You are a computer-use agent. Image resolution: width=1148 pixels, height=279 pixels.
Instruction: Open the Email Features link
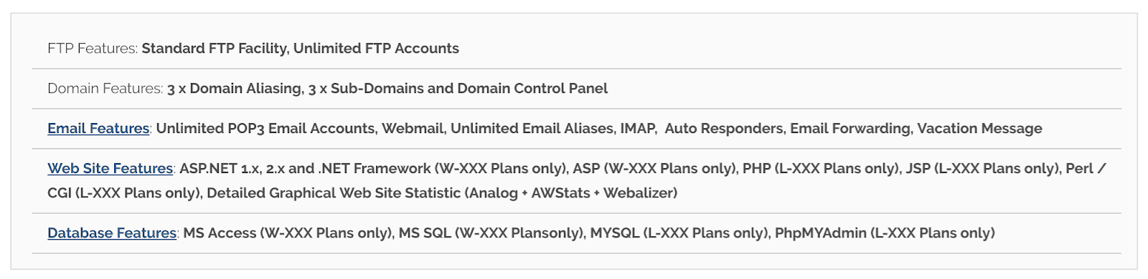click(98, 129)
